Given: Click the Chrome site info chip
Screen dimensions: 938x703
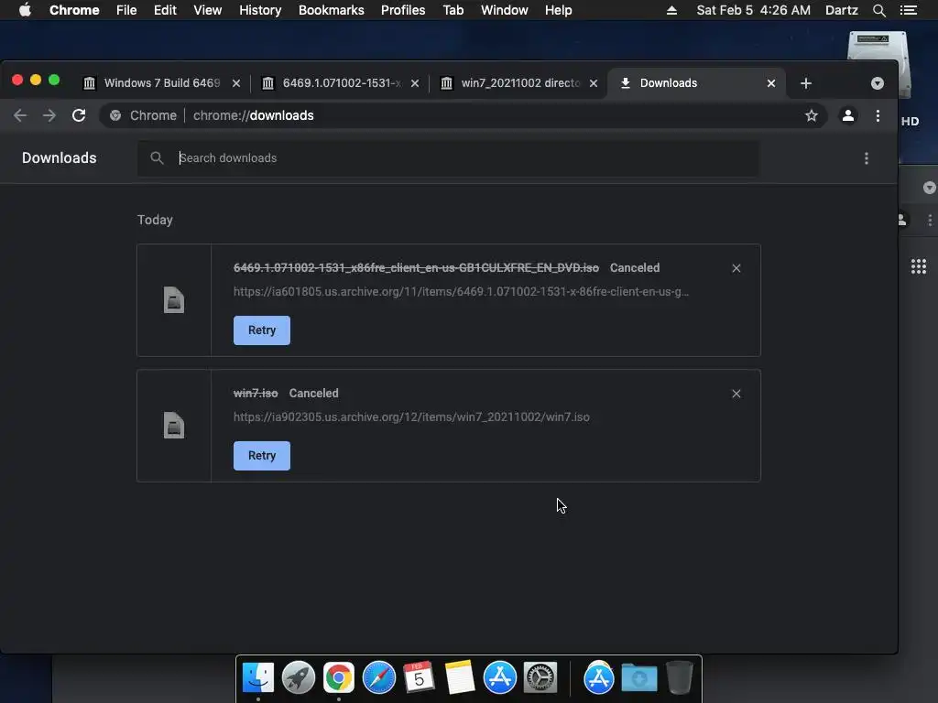Looking at the screenshot, I should 143,115.
